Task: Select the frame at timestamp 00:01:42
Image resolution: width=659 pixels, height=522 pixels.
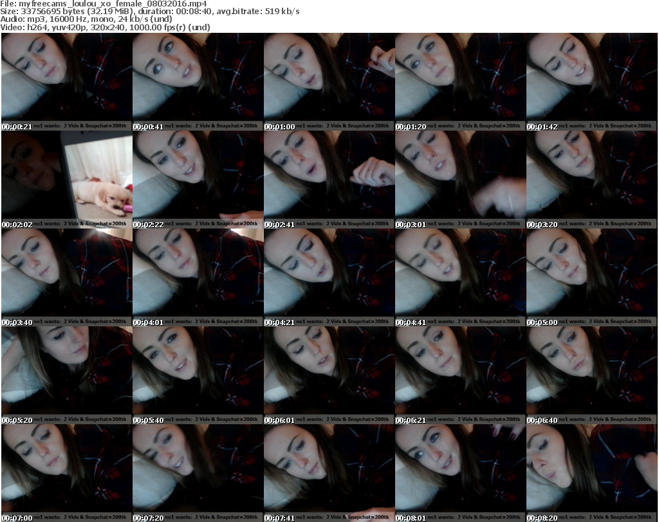Action: point(591,82)
